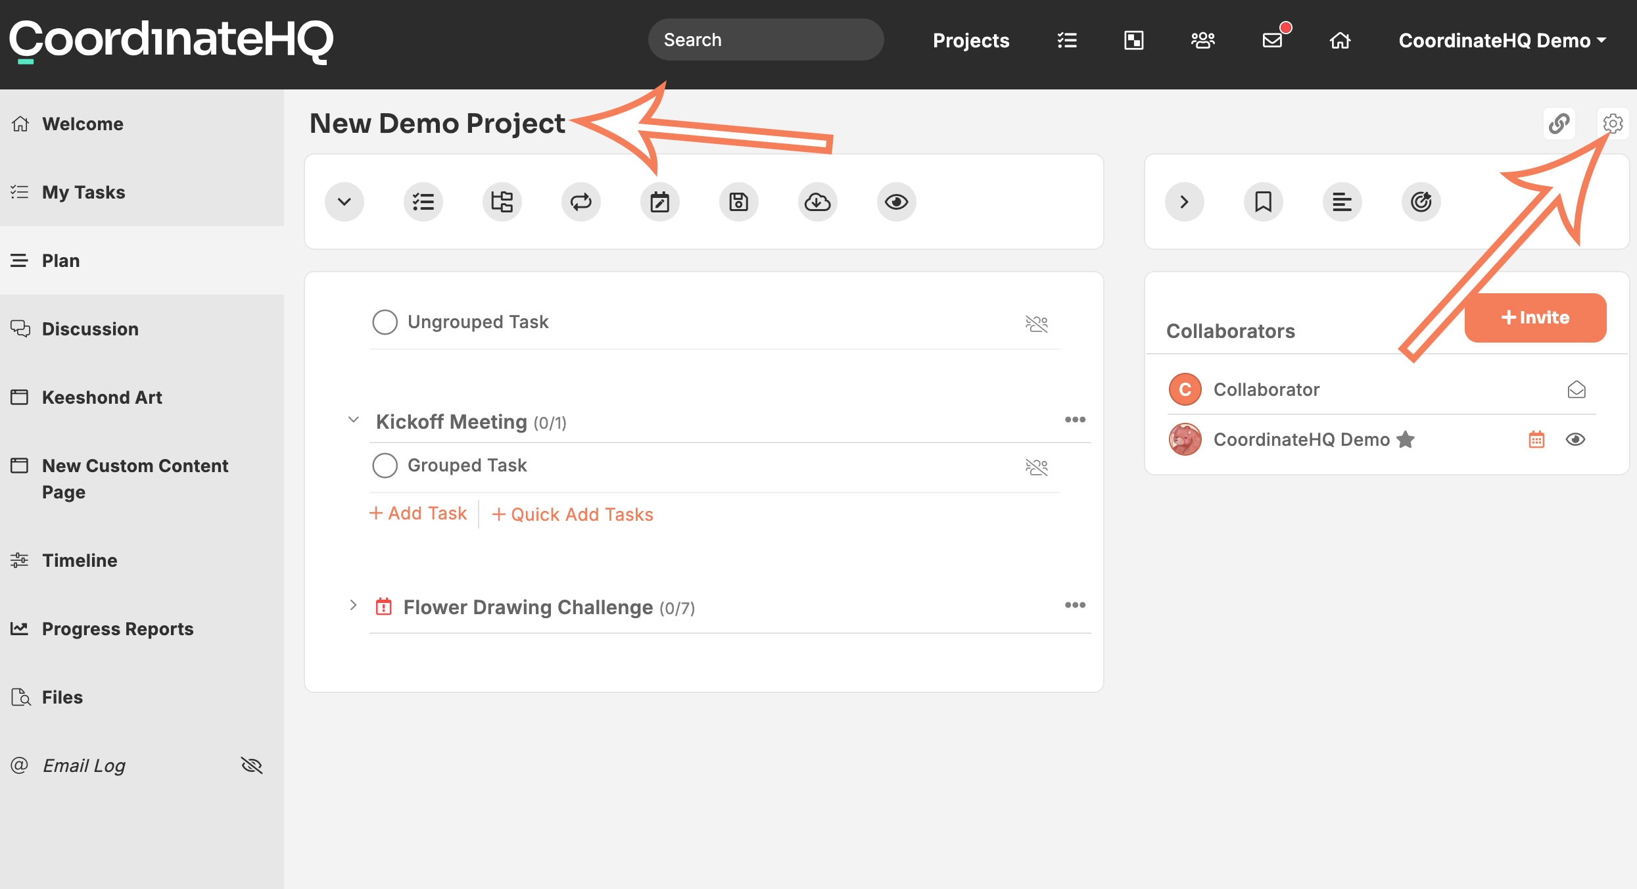Open the three-dot menu for Kickoff Meeting

(1076, 420)
